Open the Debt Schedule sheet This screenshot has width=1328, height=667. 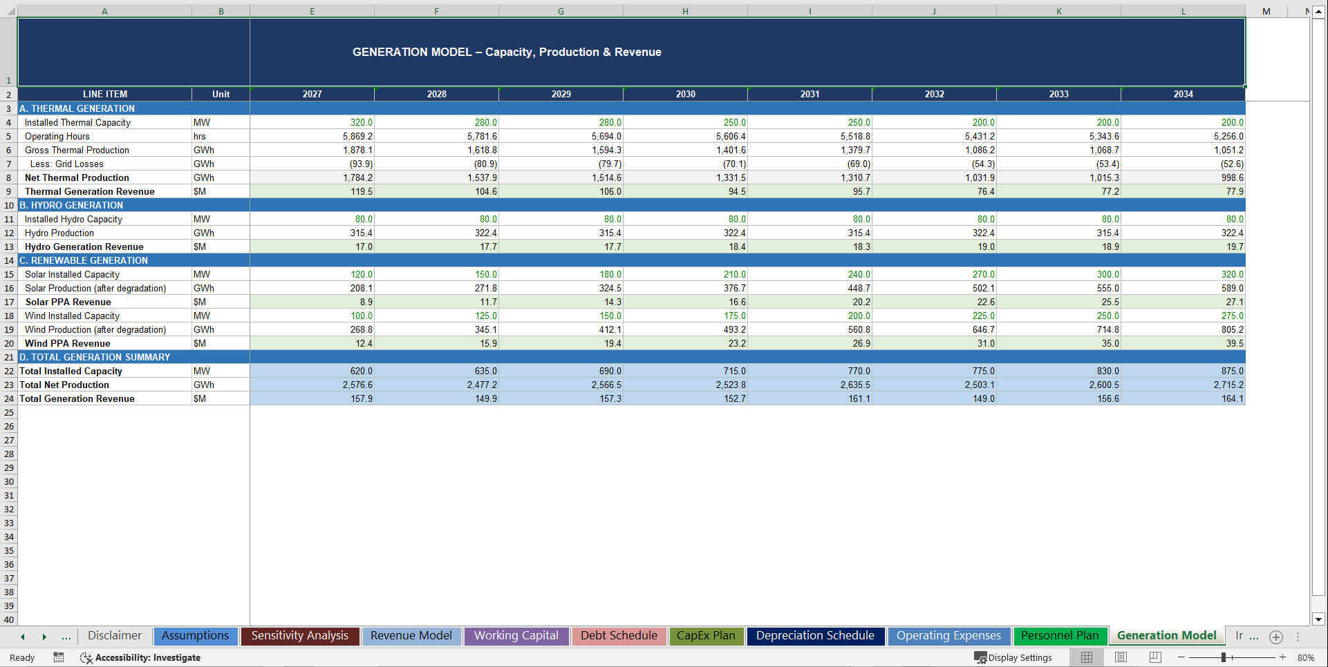[619, 636]
